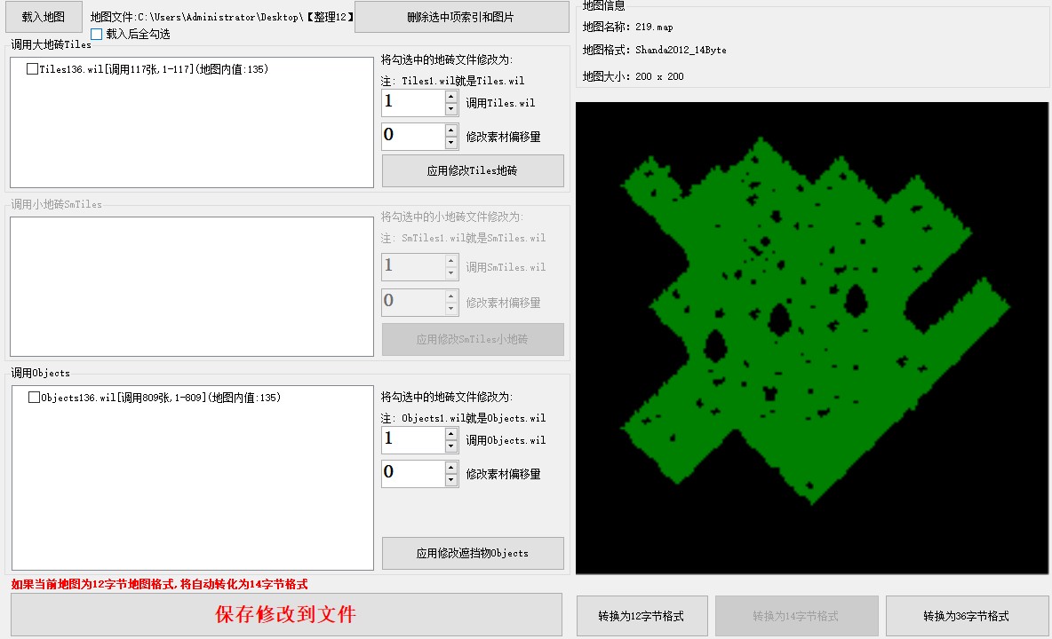Click 删除选中项索引和图片 button
The width and height of the screenshot is (1052, 639).
click(x=460, y=17)
